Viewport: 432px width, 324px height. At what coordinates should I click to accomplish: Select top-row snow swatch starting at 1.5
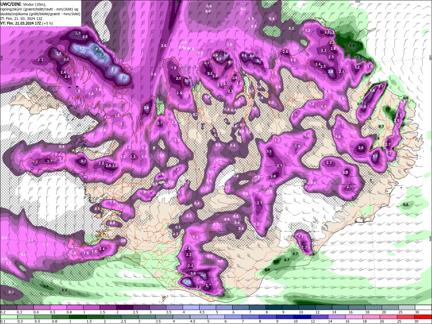[108, 307]
